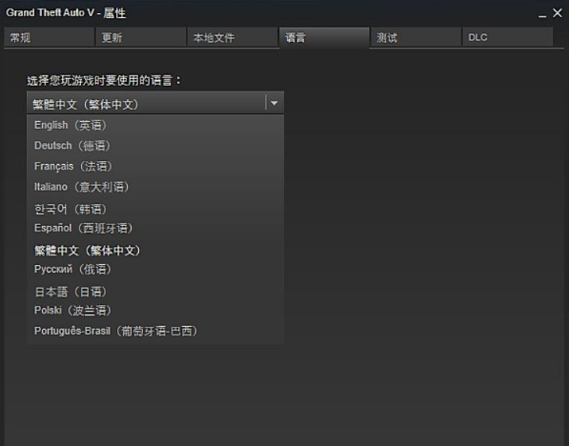Select English (英语) from the language list

click(x=155, y=125)
